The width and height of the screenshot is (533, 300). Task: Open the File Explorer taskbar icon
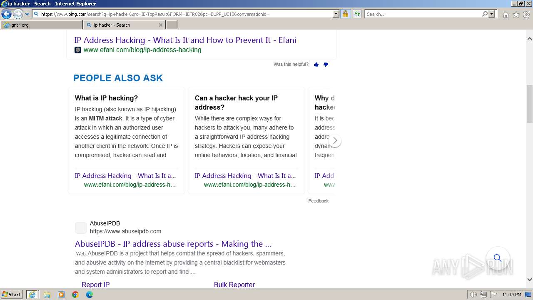pos(47,295)
